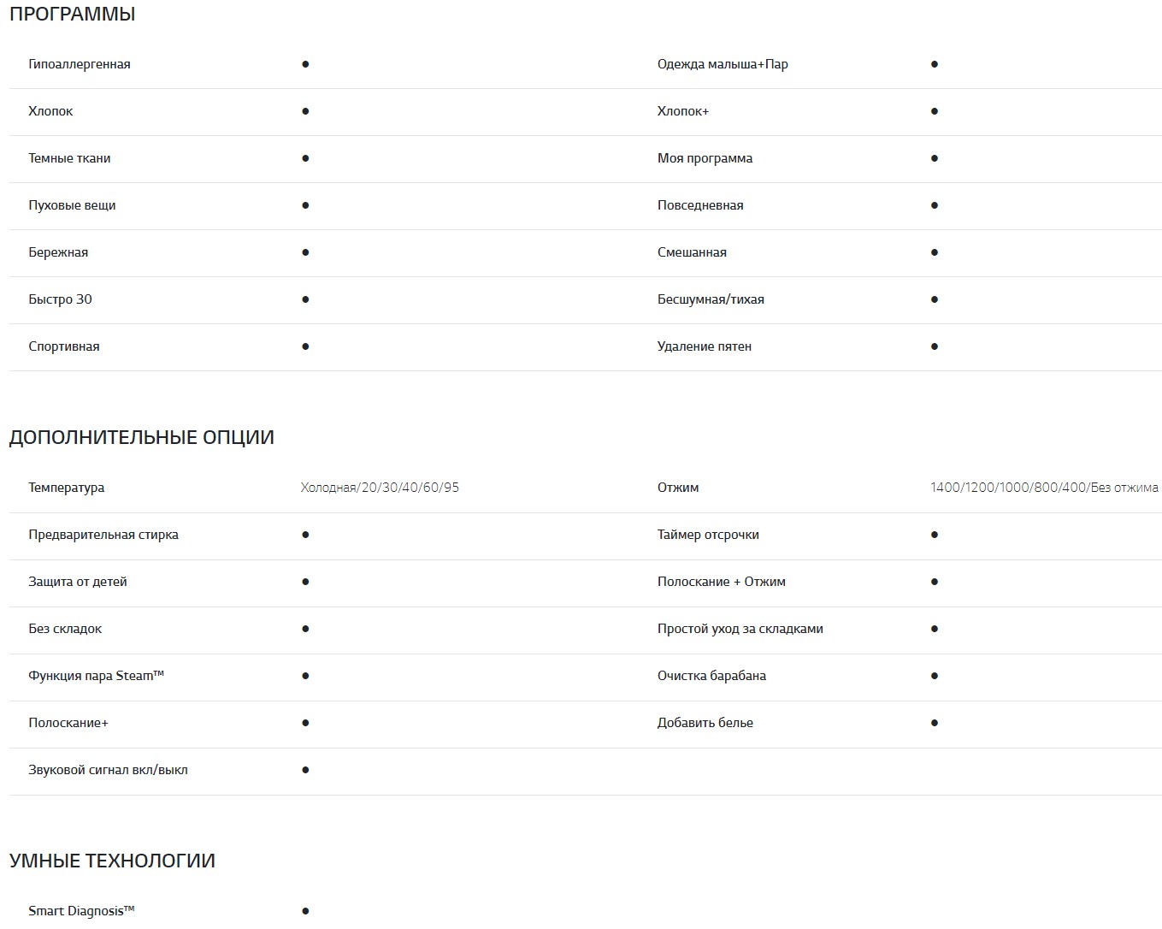Click the bullet next to Добавить белье

click(935, 723)
